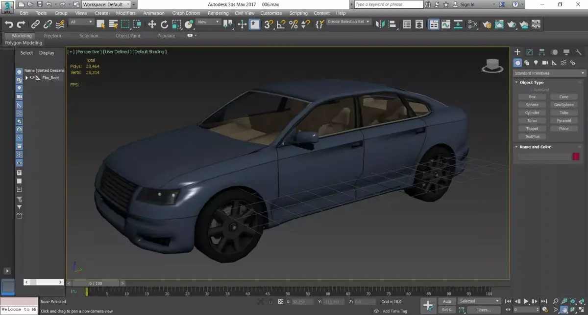Select the Move tool
588x315 pixels.
click(x=152, y=24)
